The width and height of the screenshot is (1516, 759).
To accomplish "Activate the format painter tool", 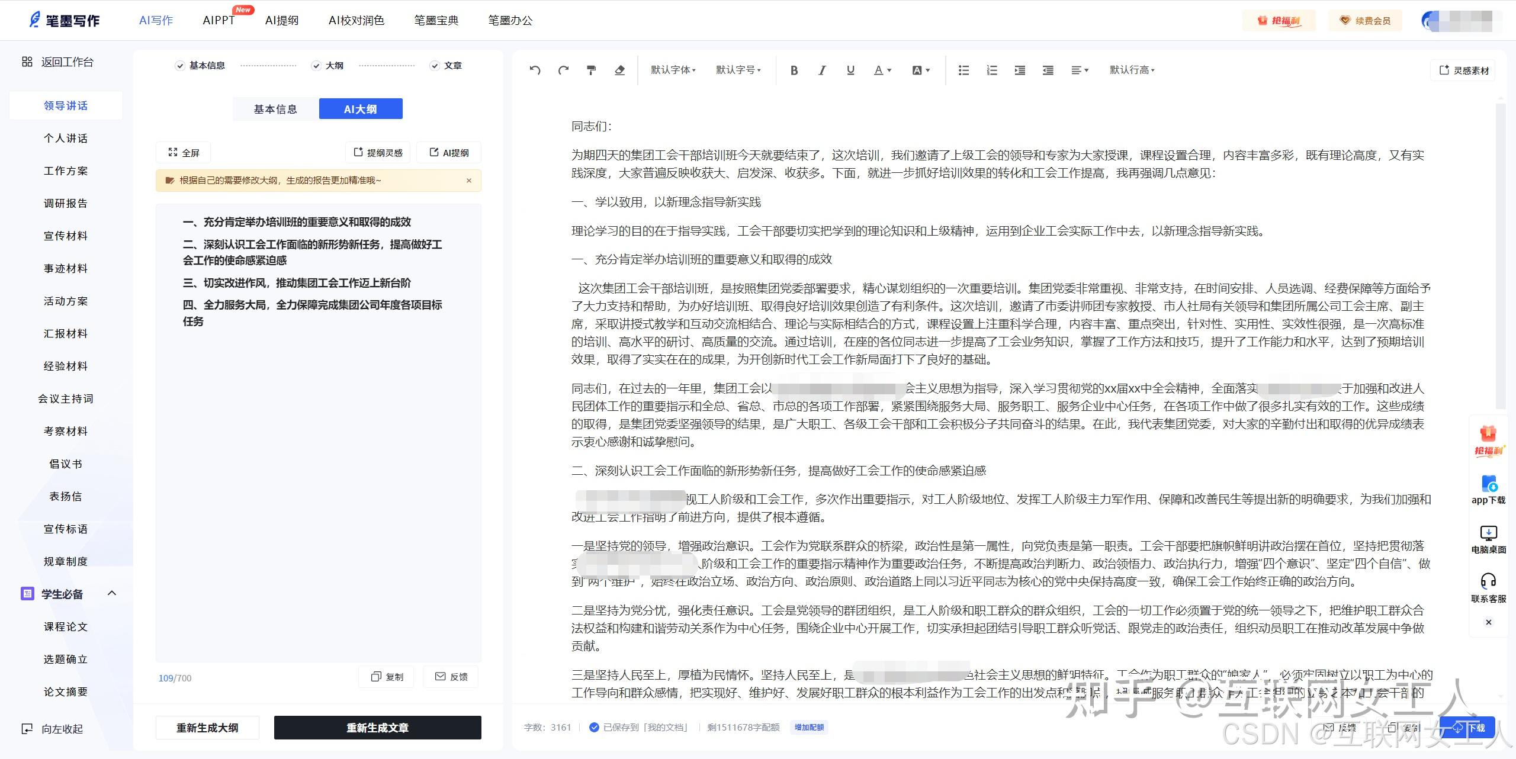I will pyautogui.click(x=591, y=70).
